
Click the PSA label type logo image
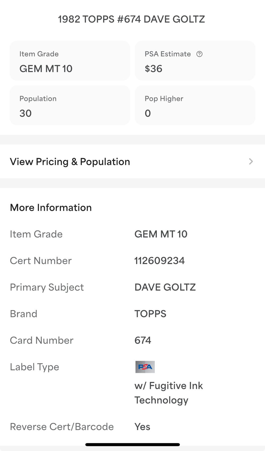(x=145, y=367)
